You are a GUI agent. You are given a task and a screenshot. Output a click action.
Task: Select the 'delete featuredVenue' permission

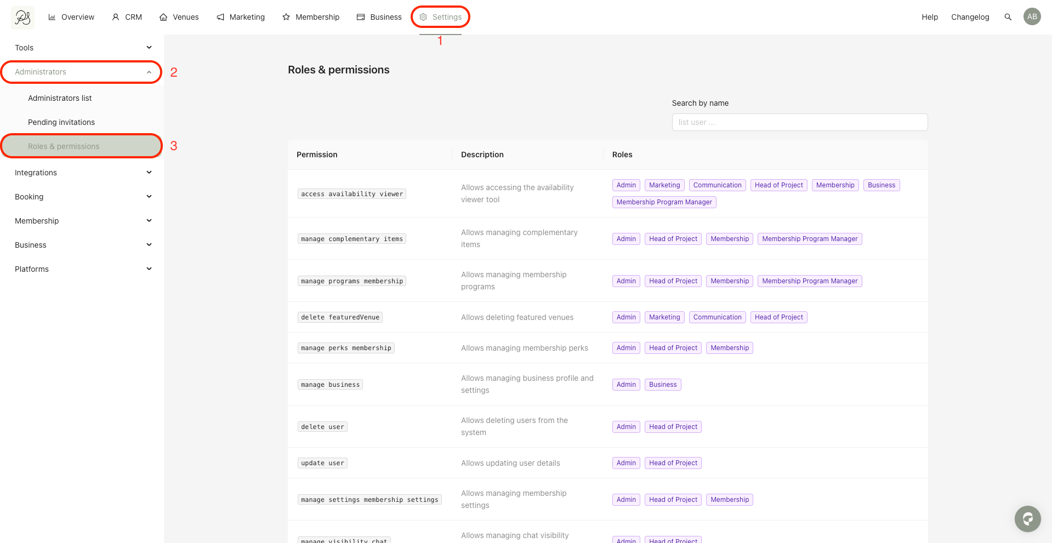340,317
